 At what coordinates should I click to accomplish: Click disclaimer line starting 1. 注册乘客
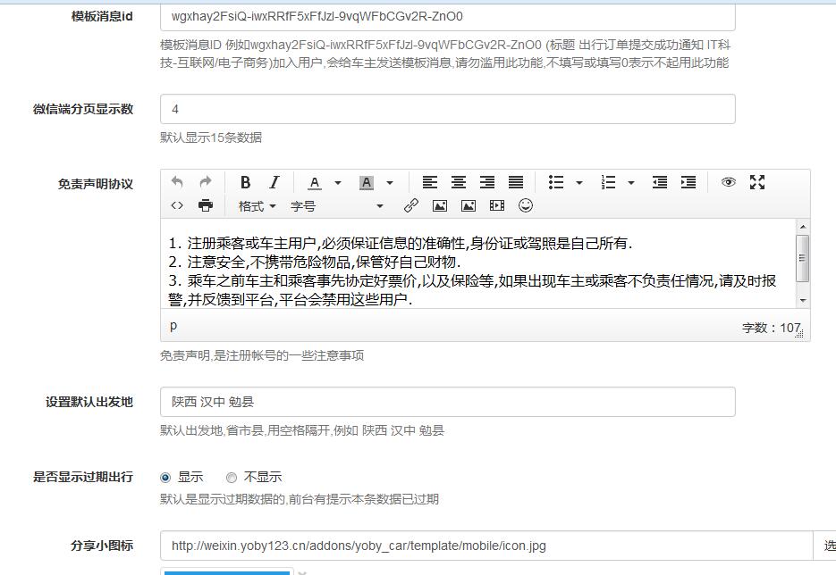tap(400, 244)
